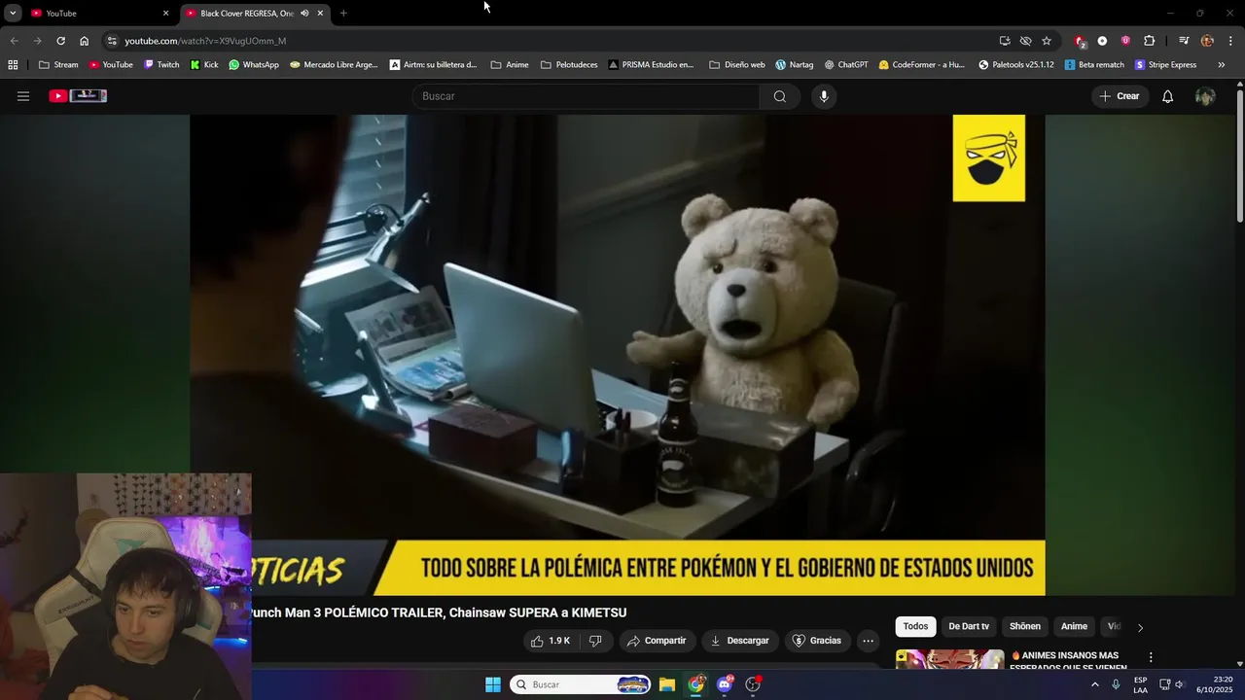Mute the Black Clover tab audio
Image resolution: width=1245 pixels, height=700 pixels.
[x=304, y=14]
